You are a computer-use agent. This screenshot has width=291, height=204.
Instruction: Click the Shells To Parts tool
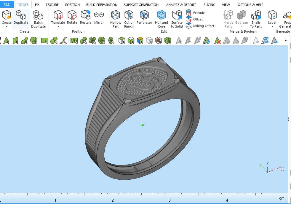coord(256,19)
